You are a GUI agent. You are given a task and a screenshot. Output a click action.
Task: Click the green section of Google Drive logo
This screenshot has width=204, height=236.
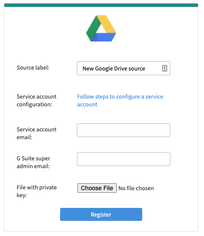92,29
